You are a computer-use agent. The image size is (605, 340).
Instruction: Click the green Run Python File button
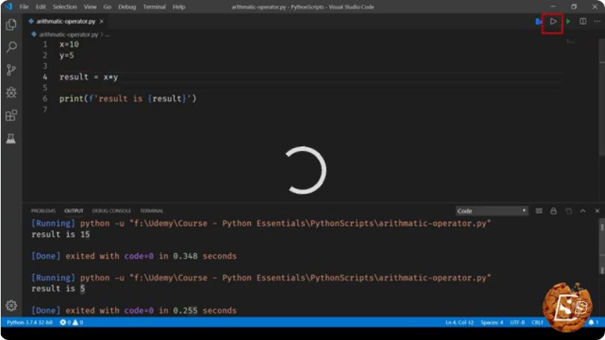pyautogui.click(x=568, y=22)
